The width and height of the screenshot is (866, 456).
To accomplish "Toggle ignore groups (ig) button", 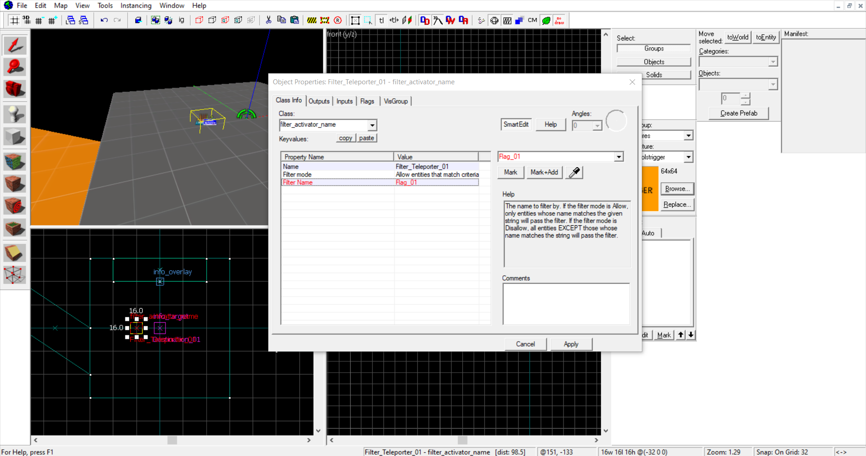I will click(x=181, y=20).
